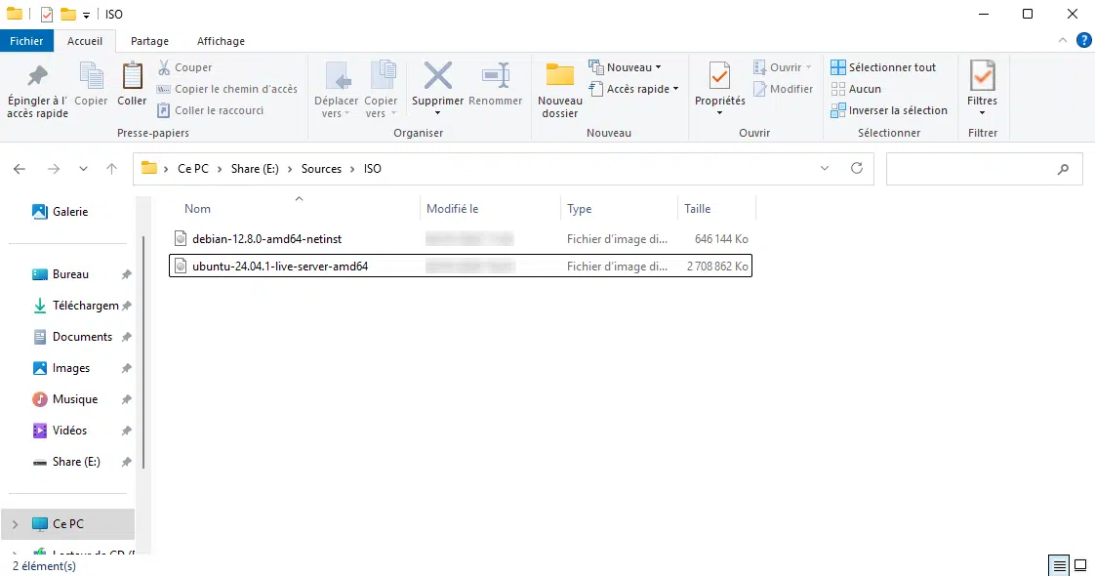Open Vidéos in quick access
The height and width of the screenshot is (576, 1095).
point(60,431)
